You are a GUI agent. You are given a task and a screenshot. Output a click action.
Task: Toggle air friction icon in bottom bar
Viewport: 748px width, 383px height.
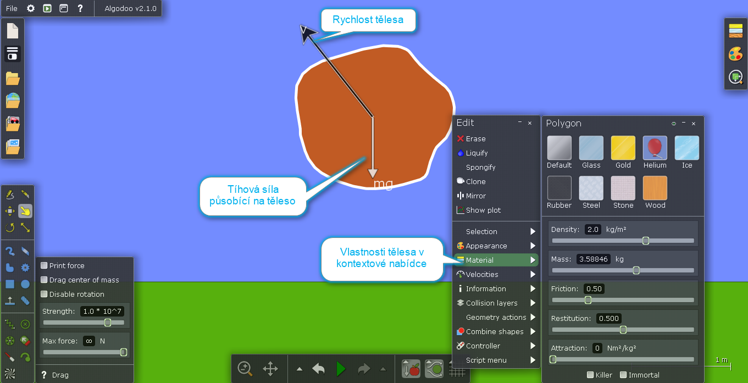[x=434, y=369]
